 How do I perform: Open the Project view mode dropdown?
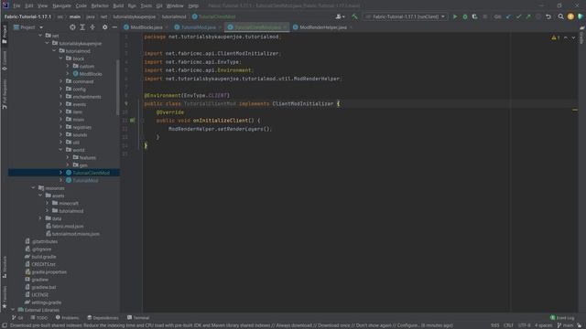(x=28, y=27)
